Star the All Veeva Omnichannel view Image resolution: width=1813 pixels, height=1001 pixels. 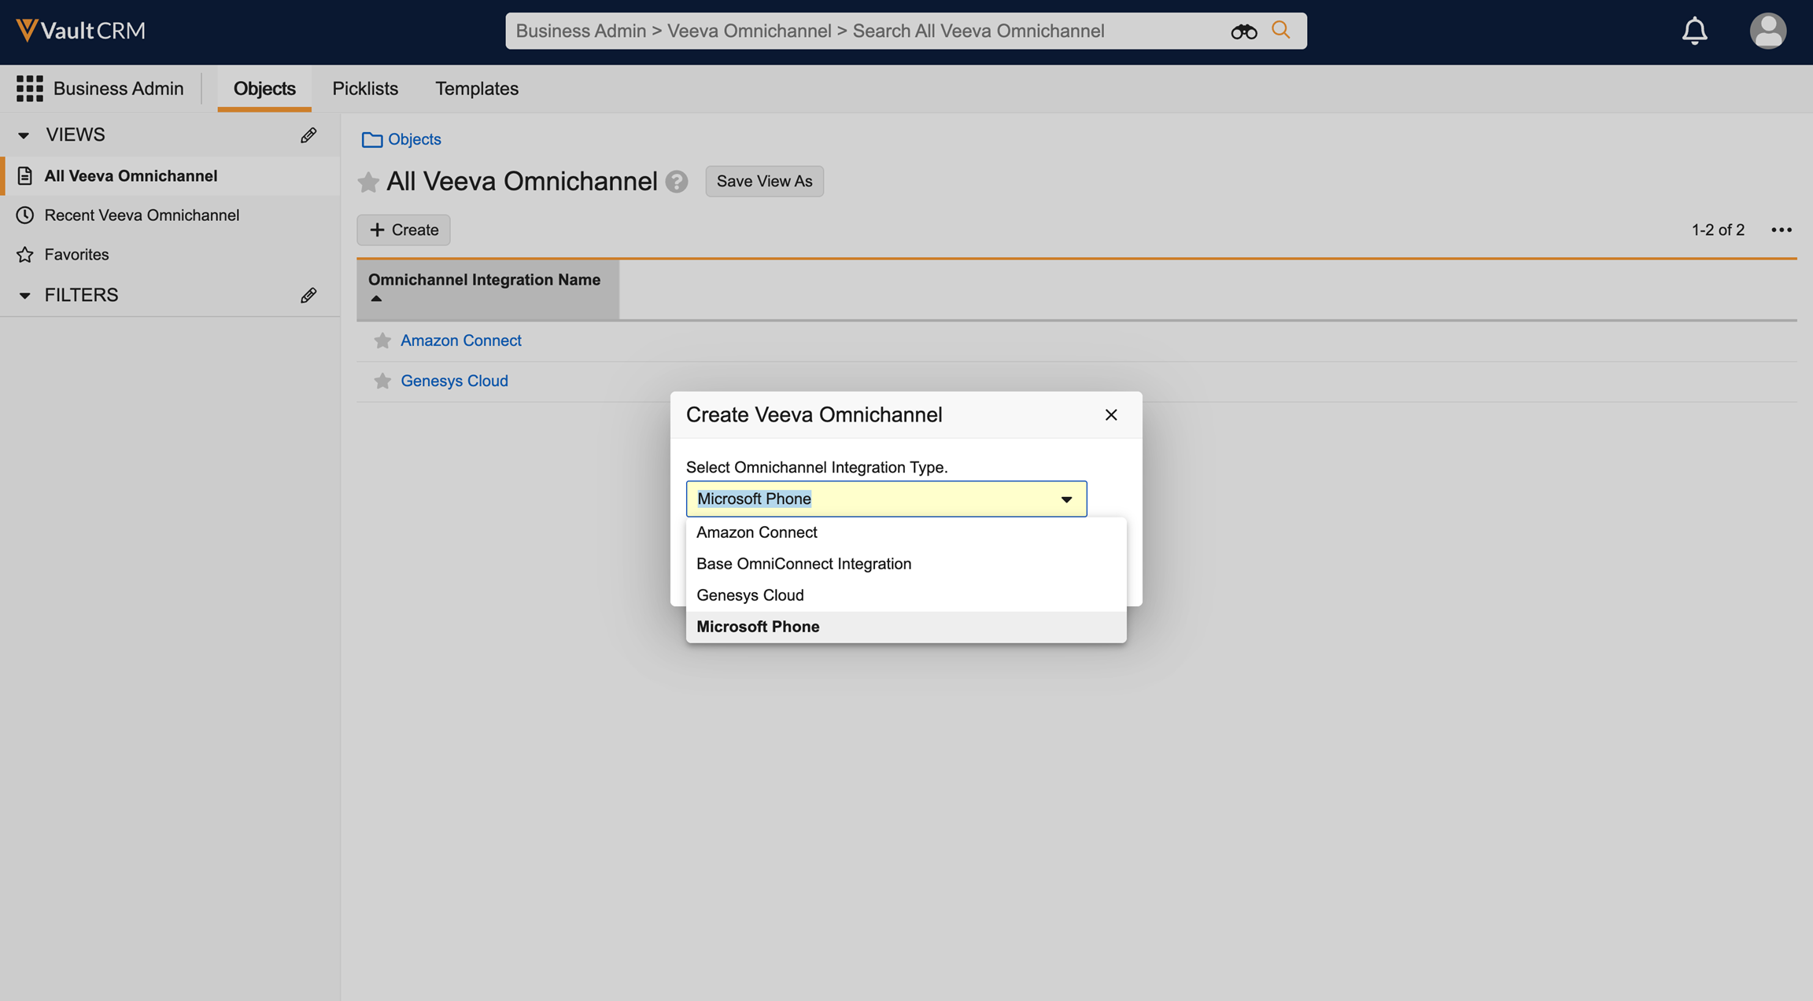point(368,182)
